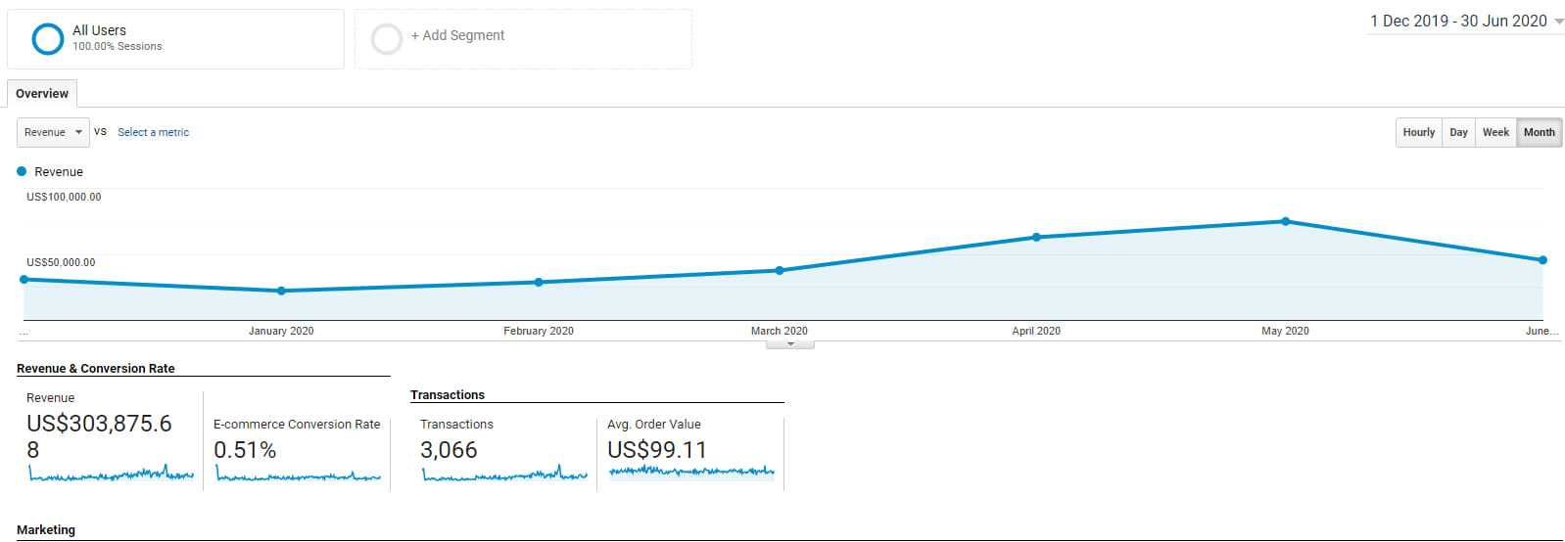1565x542 pixels.
Task: Switch to the Overview tab
Action: pos(42,94)
